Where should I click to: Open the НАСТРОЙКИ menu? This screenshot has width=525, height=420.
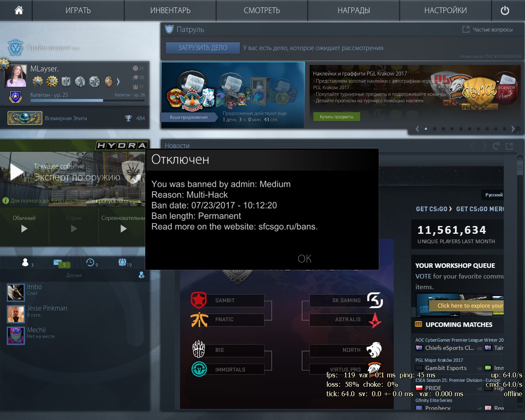(445, 10)
